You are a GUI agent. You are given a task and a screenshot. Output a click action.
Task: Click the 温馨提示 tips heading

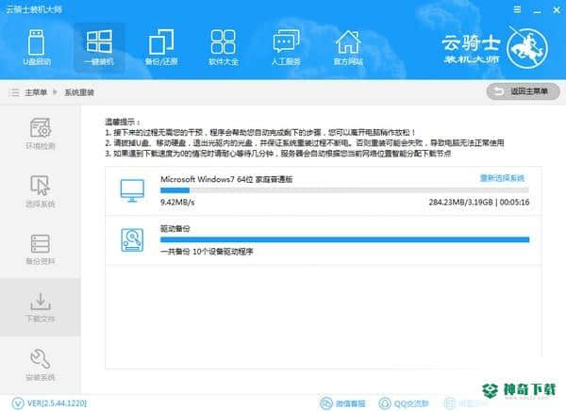tap(123, 122)
